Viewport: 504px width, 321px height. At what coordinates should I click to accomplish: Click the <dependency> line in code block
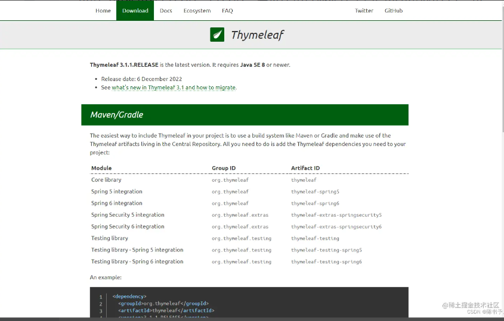coord(129,296)
